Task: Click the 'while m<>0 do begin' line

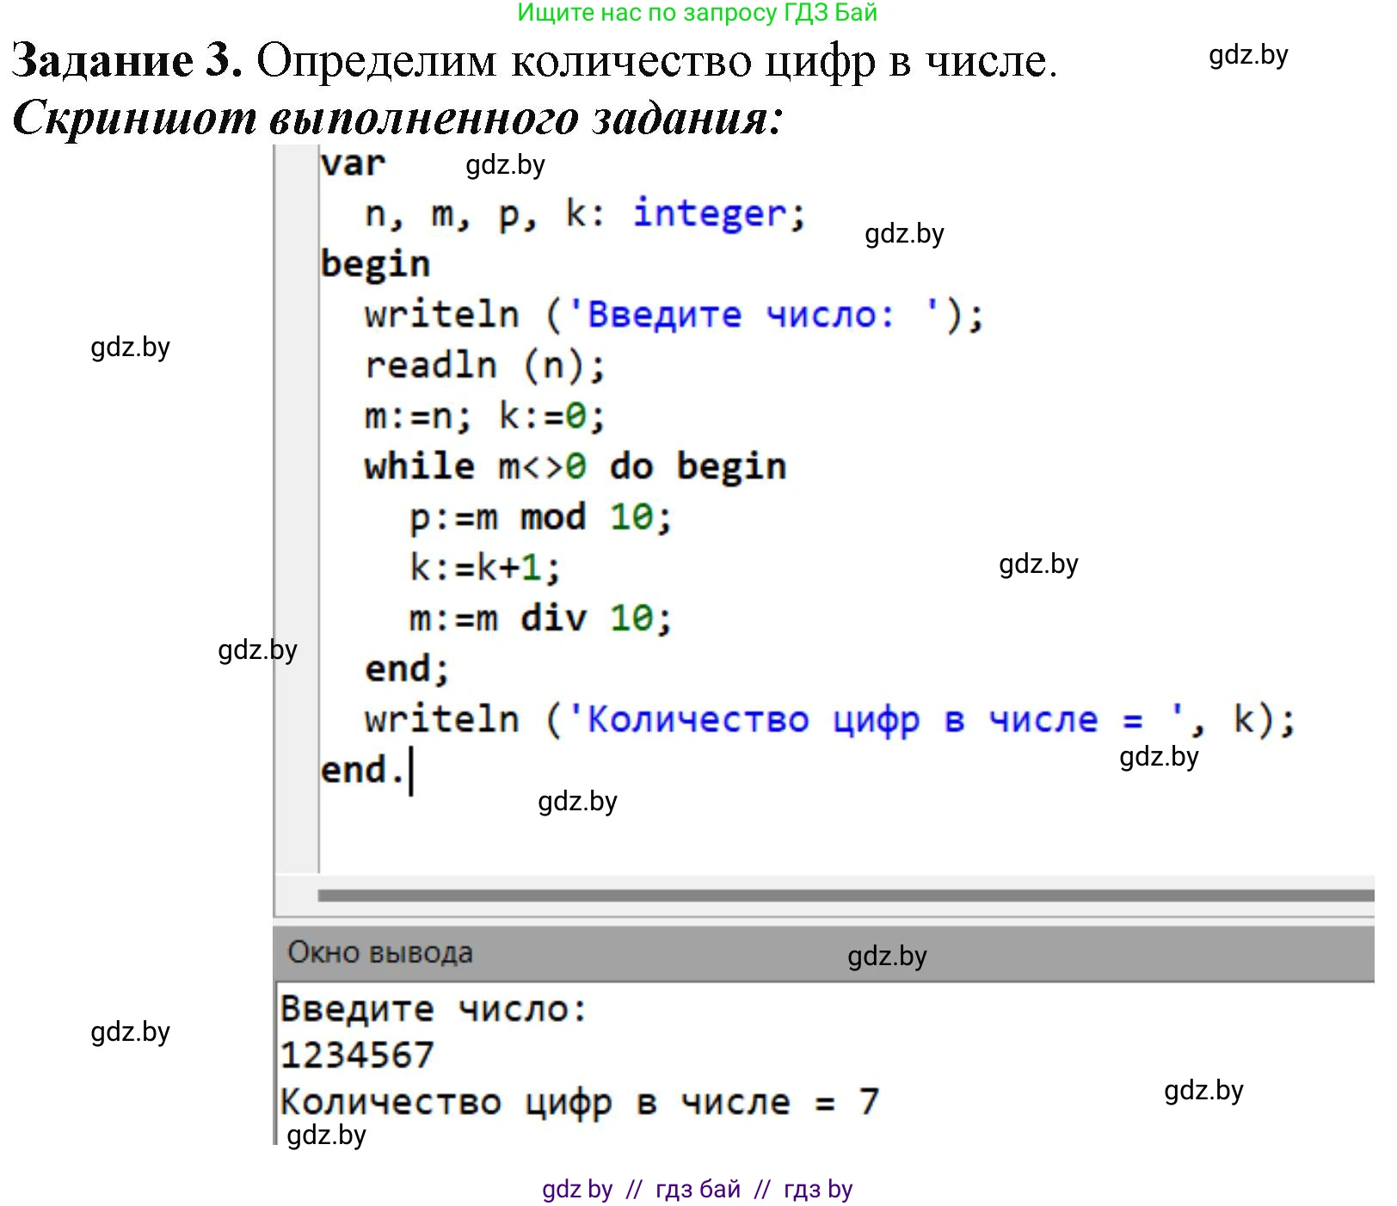Action: click(x=575, y=467)
